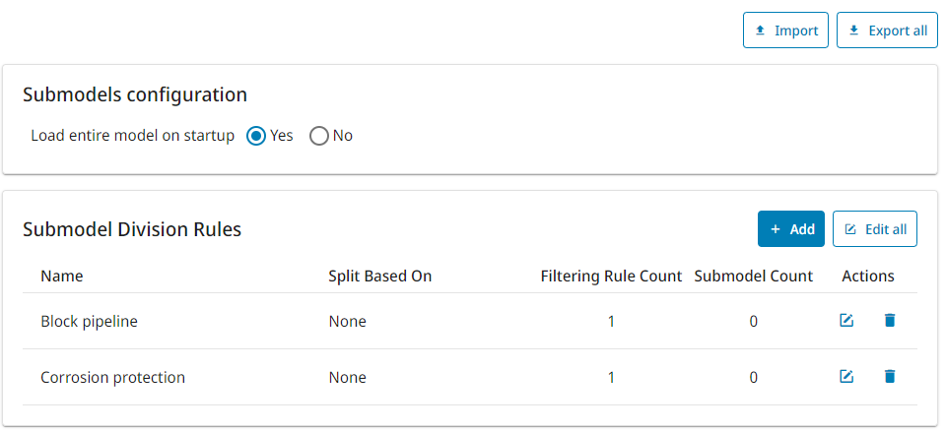Add a new submodel division rule
This screenshot has width=946, height=432.
click(791, 229)
